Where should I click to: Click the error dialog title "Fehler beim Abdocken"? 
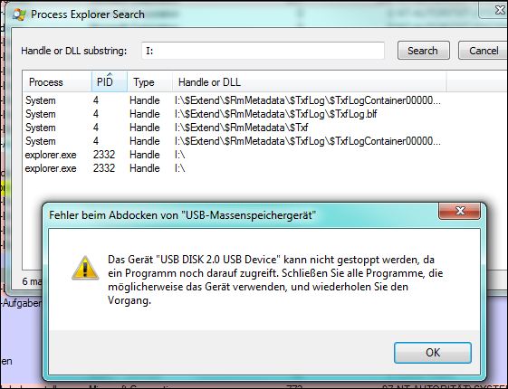(182, 215)
